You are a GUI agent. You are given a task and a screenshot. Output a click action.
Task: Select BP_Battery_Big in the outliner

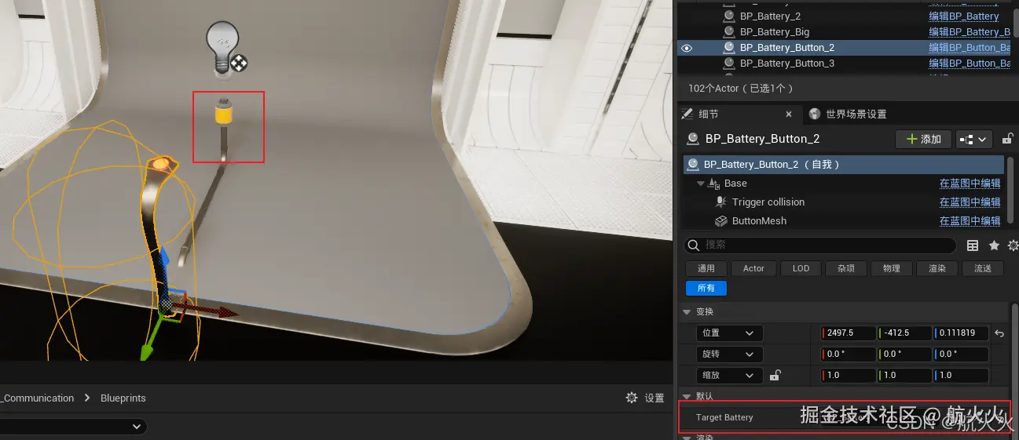[x=775, y=32]
